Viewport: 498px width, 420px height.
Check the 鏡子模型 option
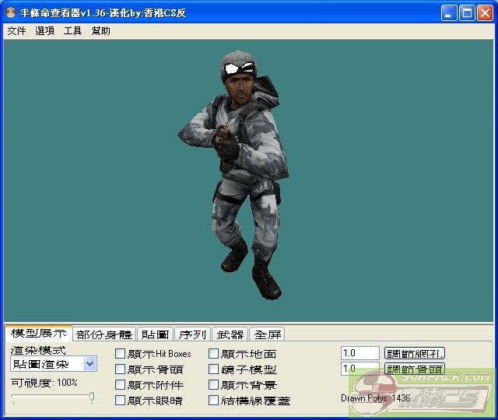[214, 369]
